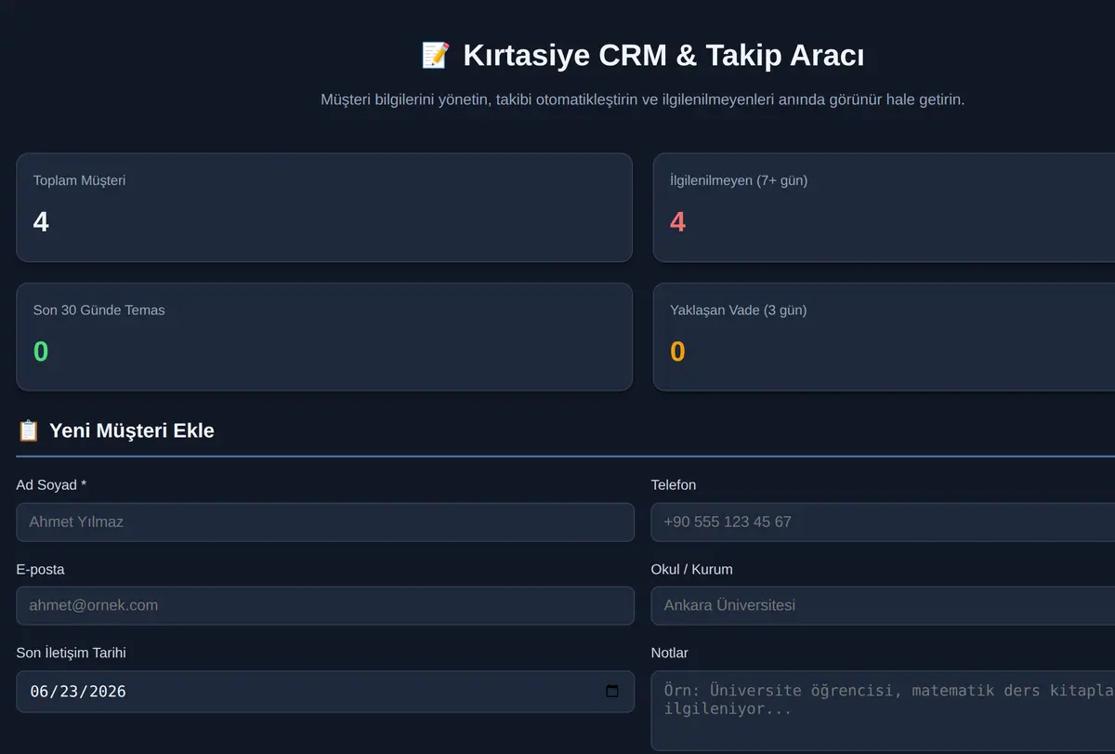
Task: Click the green 0 under Son 30 Günde Temas
Action: tap(41, 351)
